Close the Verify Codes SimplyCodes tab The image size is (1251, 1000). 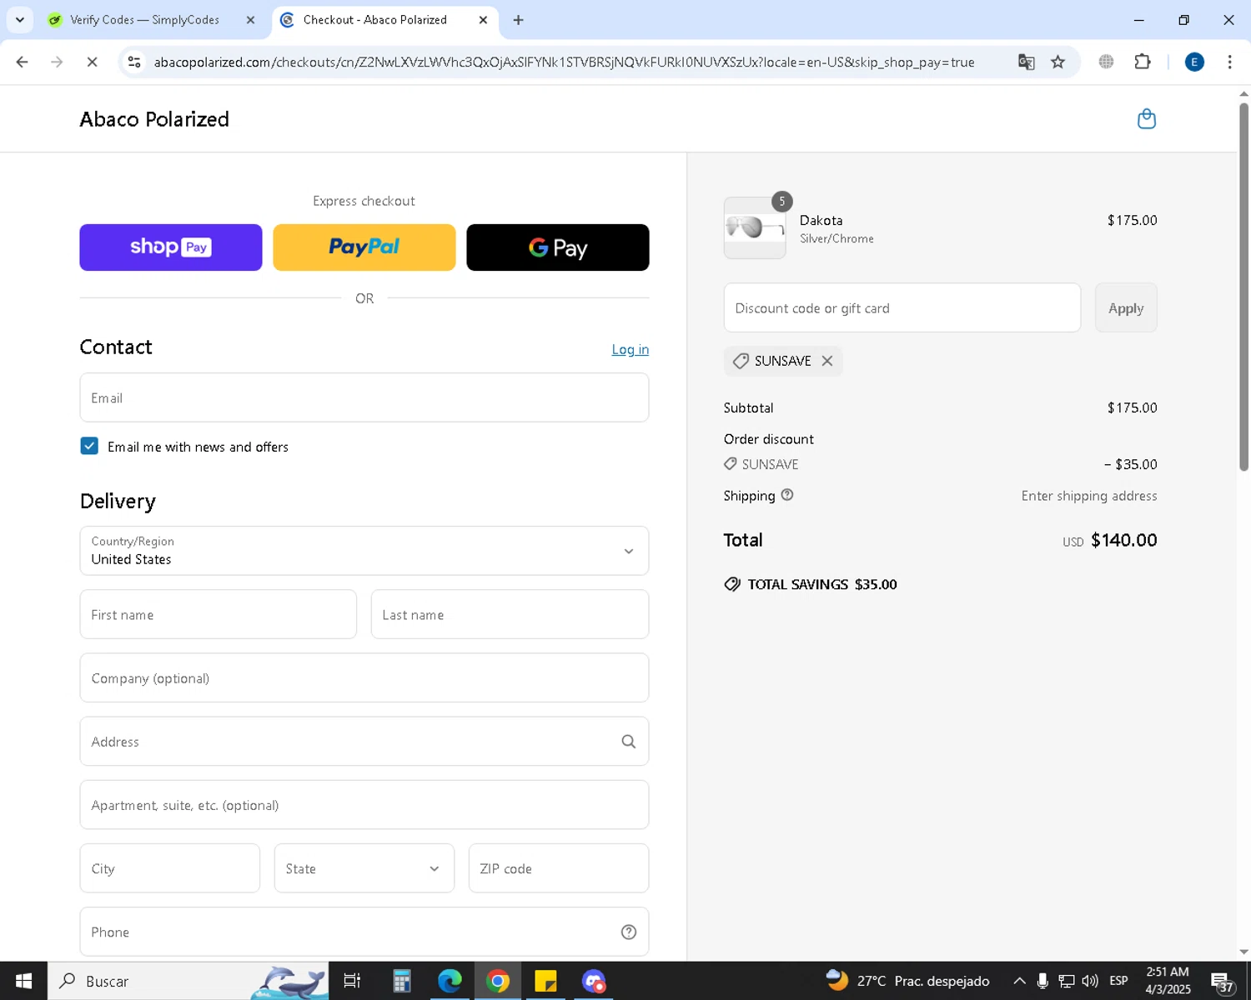point(250,20)
